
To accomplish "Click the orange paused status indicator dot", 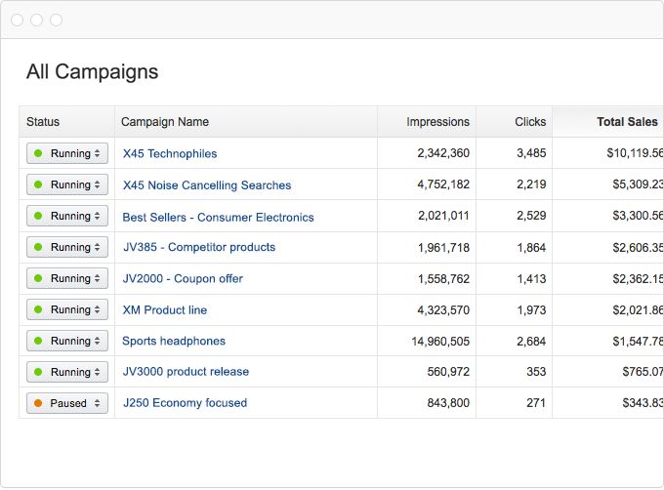I will (x=38, y=403).
